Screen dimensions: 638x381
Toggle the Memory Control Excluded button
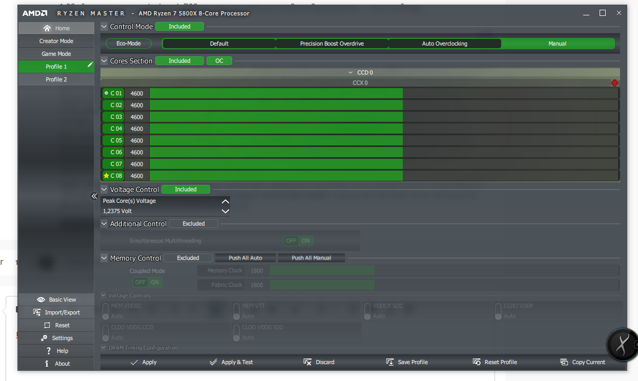pyautogui.click(x=188, y=258)
